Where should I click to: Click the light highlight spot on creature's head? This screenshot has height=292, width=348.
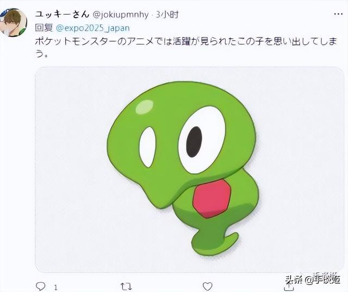145,106
